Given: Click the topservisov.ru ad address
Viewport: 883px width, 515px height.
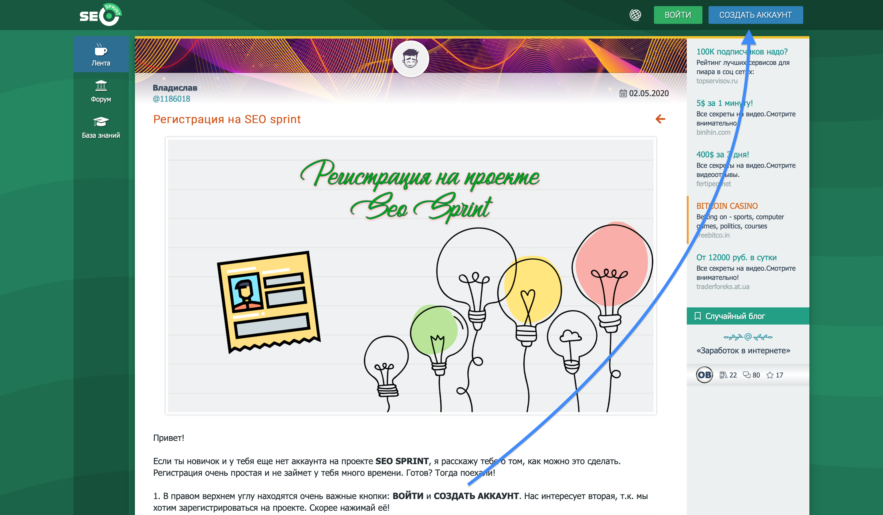Looking at the screenshot, I should (717, 81).
